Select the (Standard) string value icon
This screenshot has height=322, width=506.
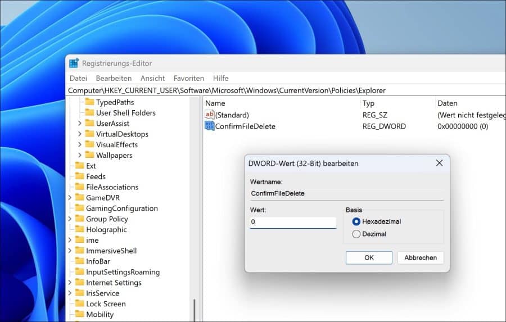[209, 115]
